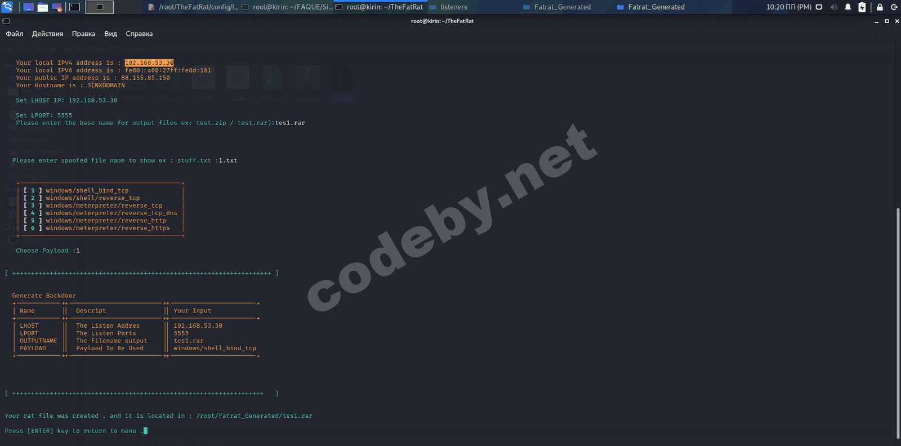901x446 pixels.
Task: Click the terminal window menu icon
Action: (x=6, y=21)
